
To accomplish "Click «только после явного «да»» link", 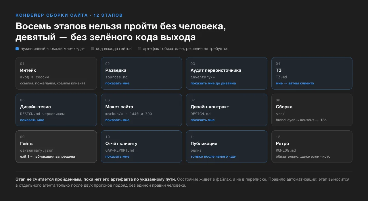I will [x=214, y=156].
